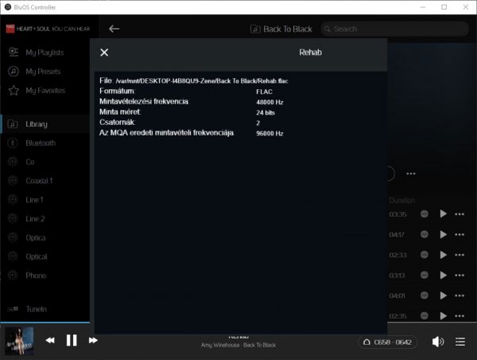
Task: Select the Phono input
Action: [x=36, y=276]
